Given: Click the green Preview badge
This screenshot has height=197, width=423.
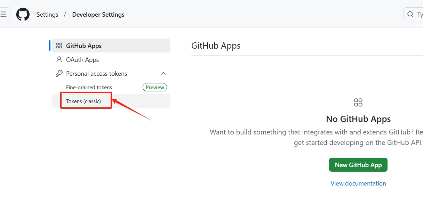Looking at the screenshot, I should (155, 88).
